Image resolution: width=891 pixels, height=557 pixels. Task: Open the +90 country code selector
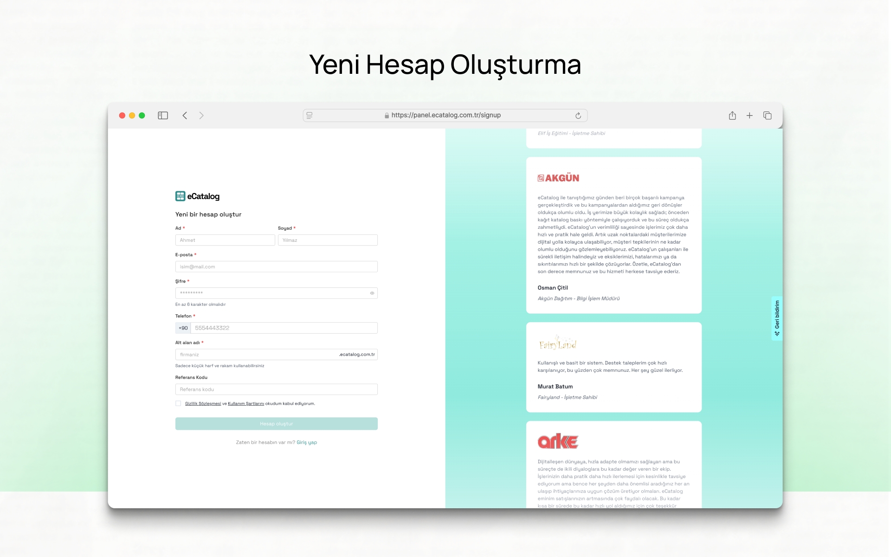pos(183,328)
